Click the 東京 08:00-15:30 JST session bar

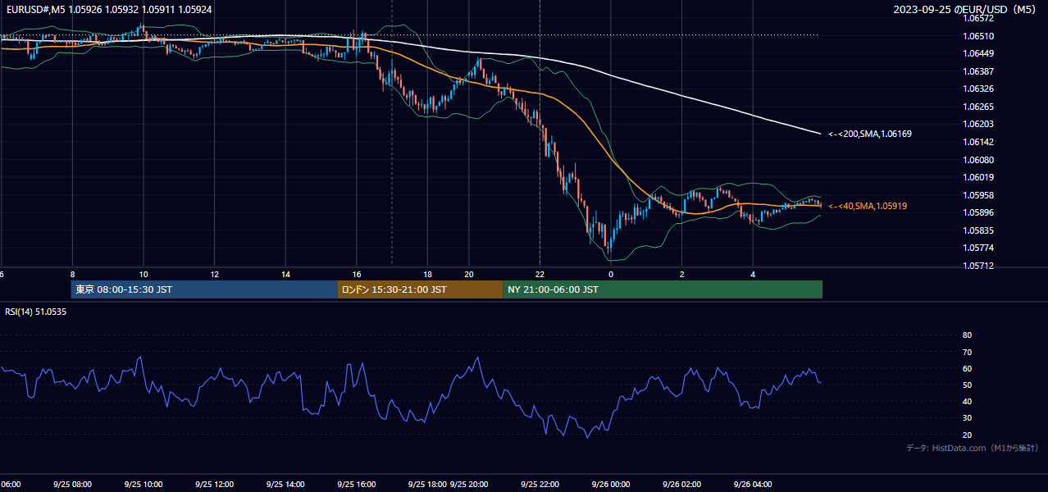coord(204,289)
